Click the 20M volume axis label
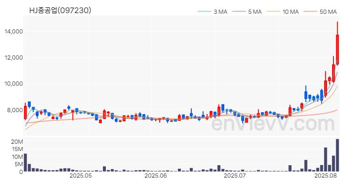The height and width of the screenshot is (183, 344). (17, 142)
